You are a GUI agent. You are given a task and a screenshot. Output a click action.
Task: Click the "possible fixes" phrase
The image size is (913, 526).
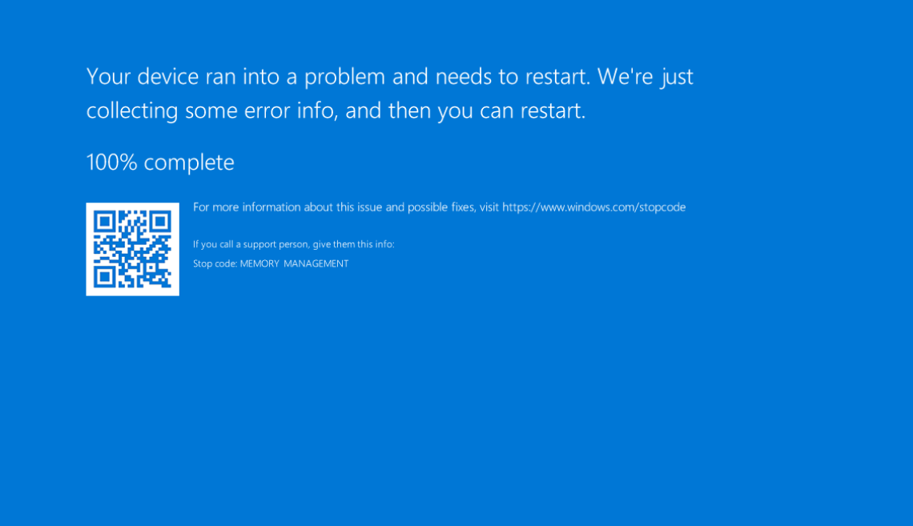coord(440,207)
